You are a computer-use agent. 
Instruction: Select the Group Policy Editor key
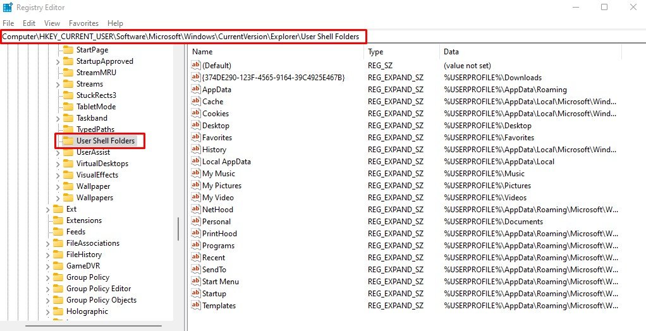pyautogui.click(x=99, y=289)
